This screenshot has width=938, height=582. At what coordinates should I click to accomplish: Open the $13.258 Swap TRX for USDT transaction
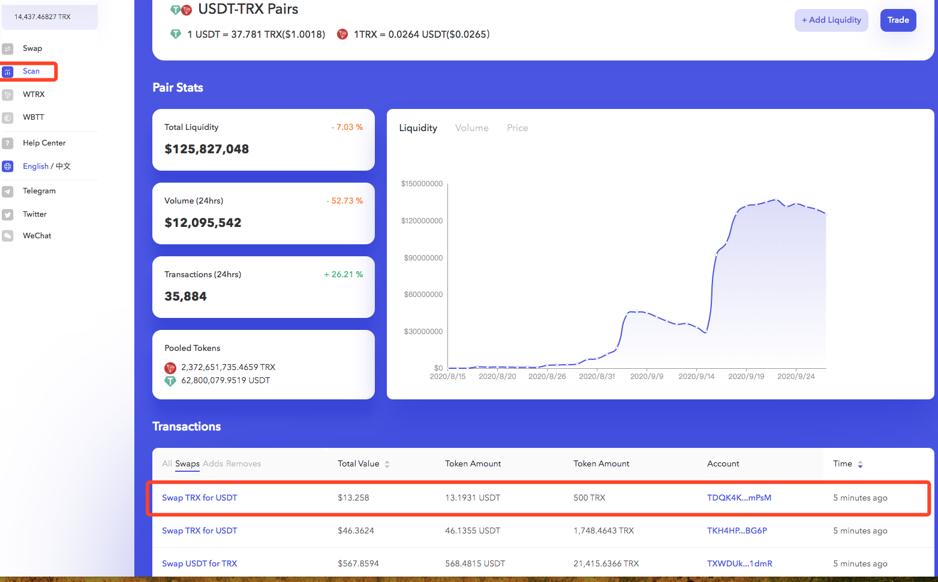point(200,498)
